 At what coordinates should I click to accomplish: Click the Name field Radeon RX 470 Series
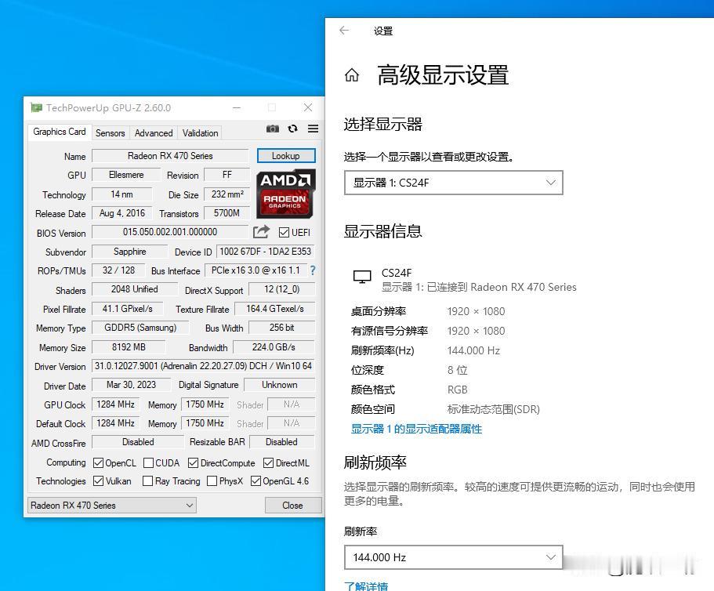pos(170,156)
